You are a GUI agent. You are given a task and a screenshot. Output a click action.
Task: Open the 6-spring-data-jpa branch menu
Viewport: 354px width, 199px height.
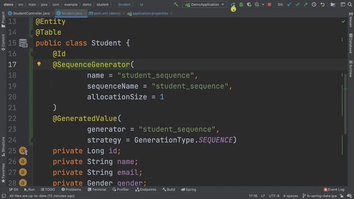tap(320, 196)
